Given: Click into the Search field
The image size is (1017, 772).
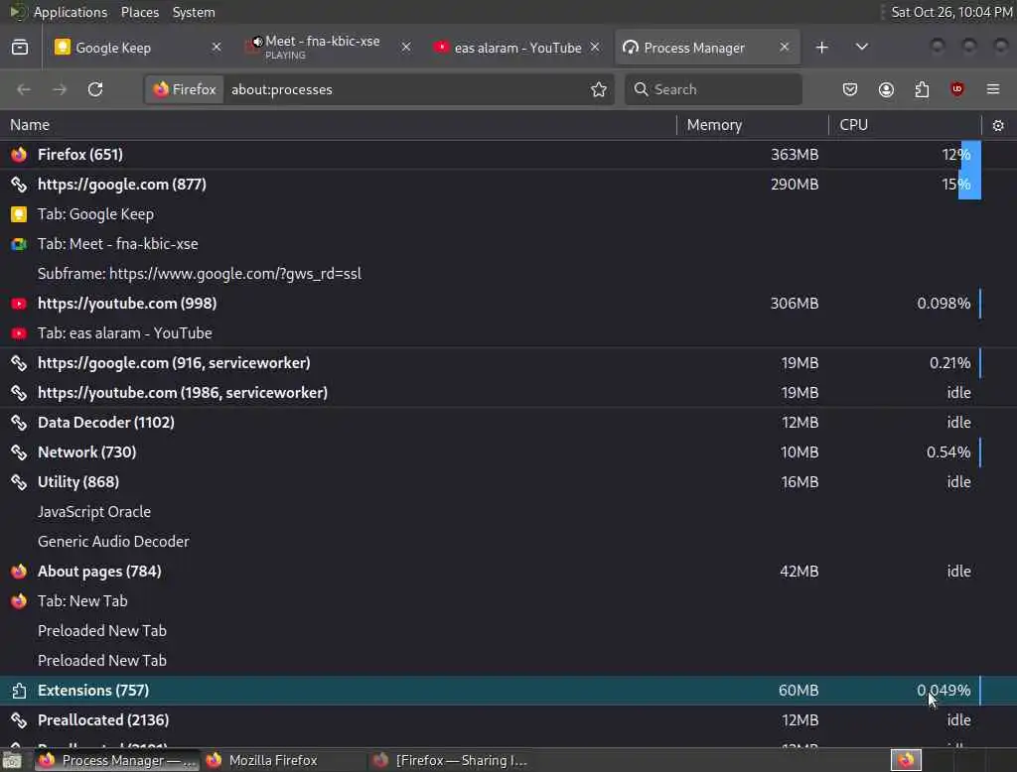Looking at the screenshot, I should [713, 89].
